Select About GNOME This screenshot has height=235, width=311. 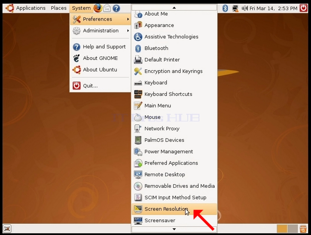pyautogui.click(x=100, y=58)
